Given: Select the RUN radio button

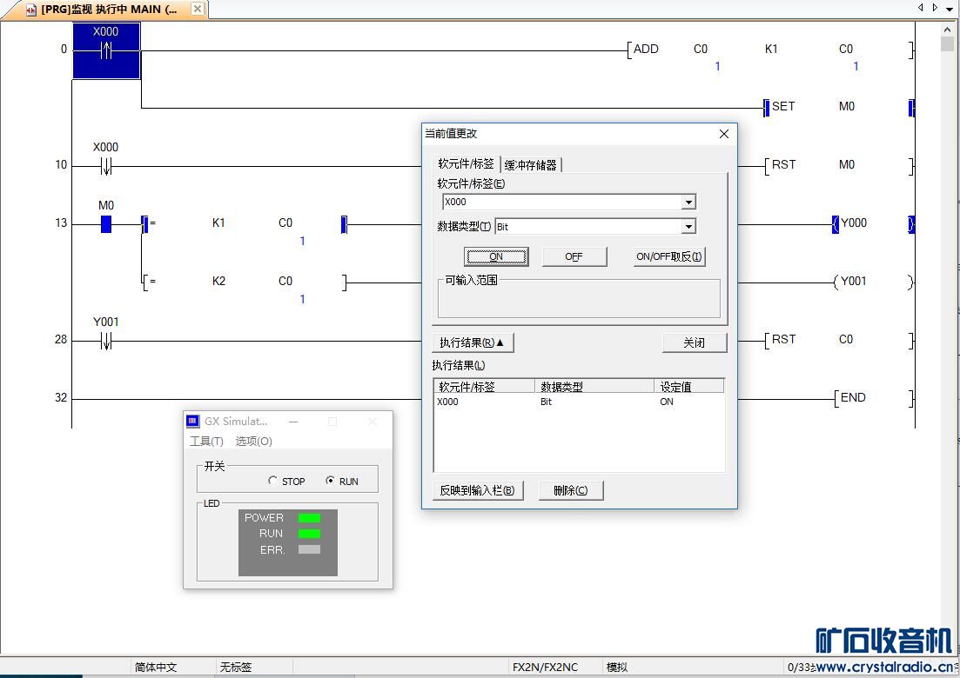Looking at the screenshot, I should tap(330, 481).
